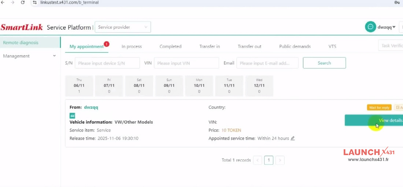The width and height of the screenshot is (403, 187).
Task: Click the Service item: Service text
Action: [90, 131]
